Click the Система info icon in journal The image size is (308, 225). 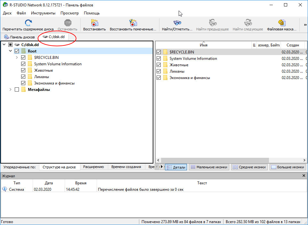[4, 189]
